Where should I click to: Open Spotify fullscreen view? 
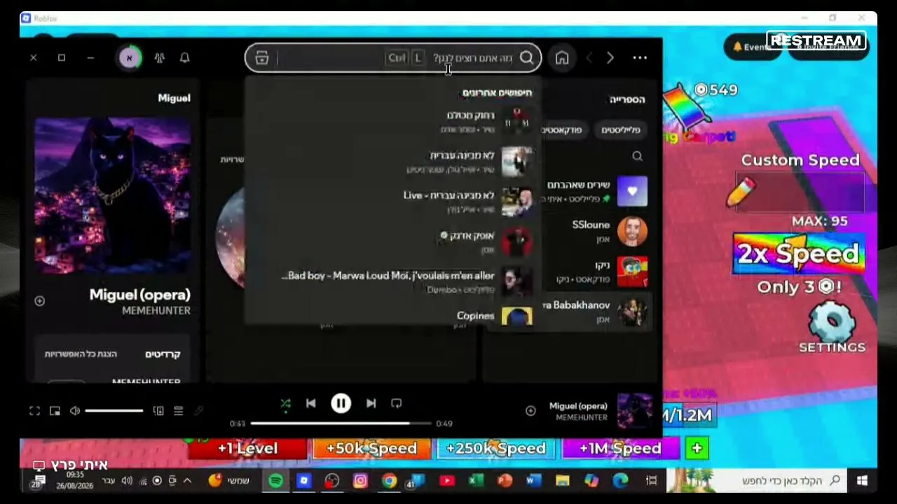pos(34,411)
